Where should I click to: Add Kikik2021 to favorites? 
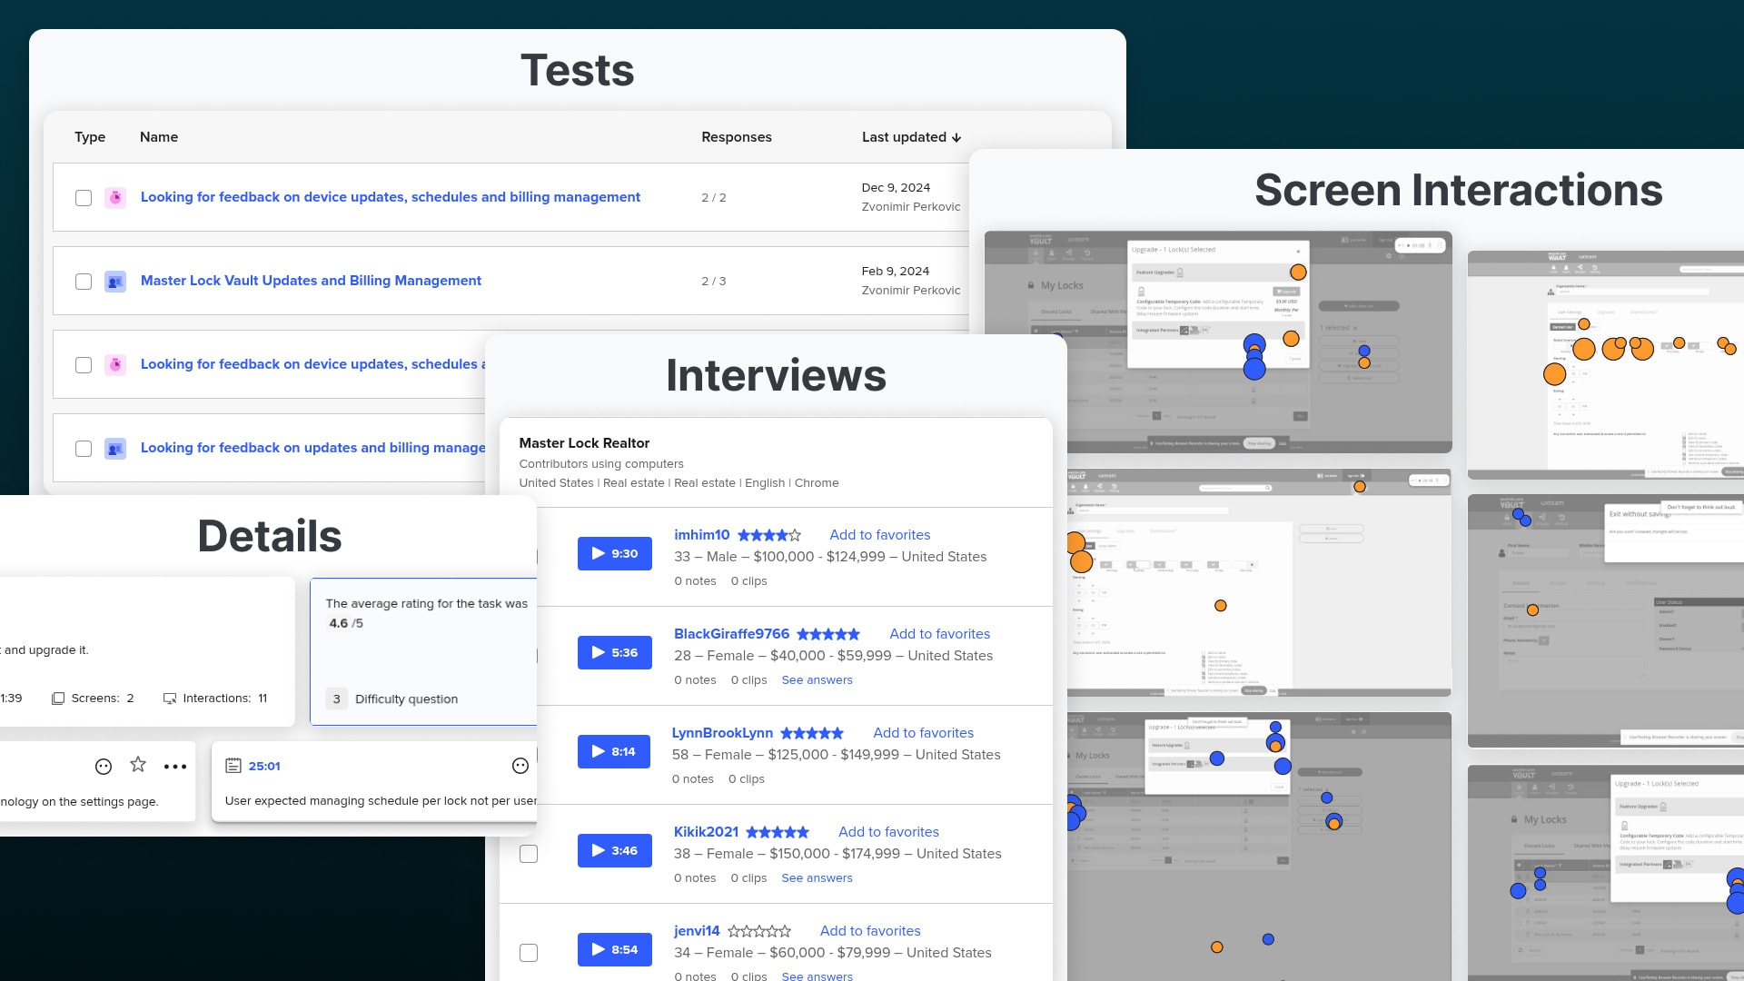pos(889,832)
